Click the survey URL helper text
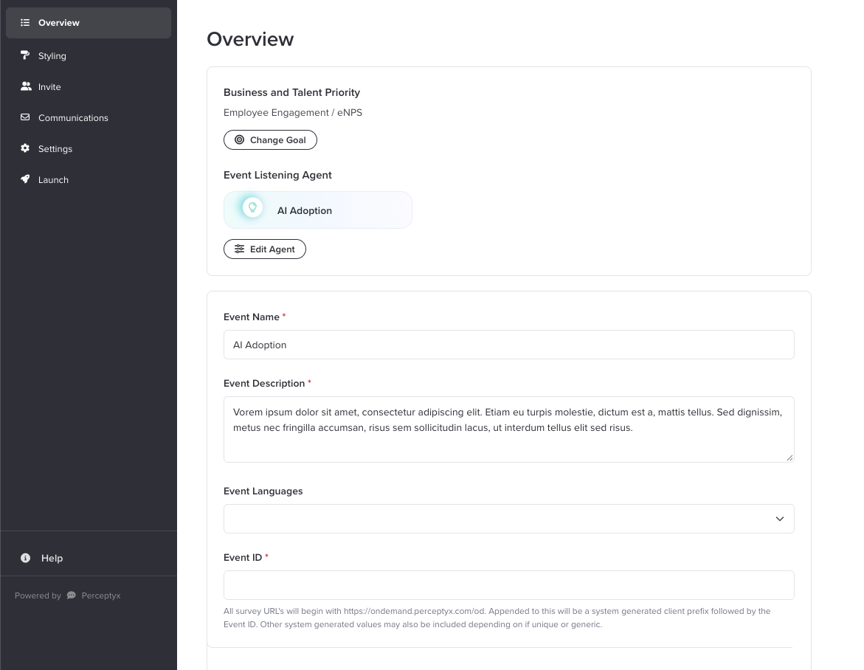Image resolution: width=864 pixels, height=670 pixels. (497, 618)
